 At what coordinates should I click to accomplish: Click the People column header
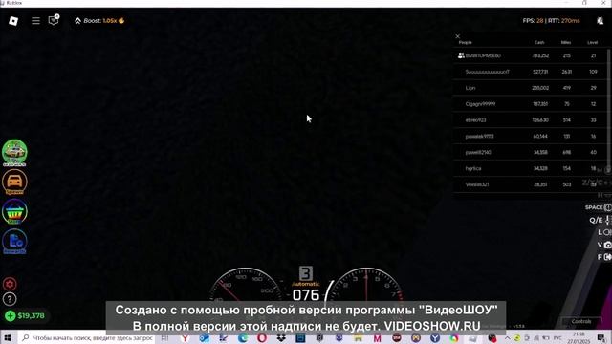466,42
